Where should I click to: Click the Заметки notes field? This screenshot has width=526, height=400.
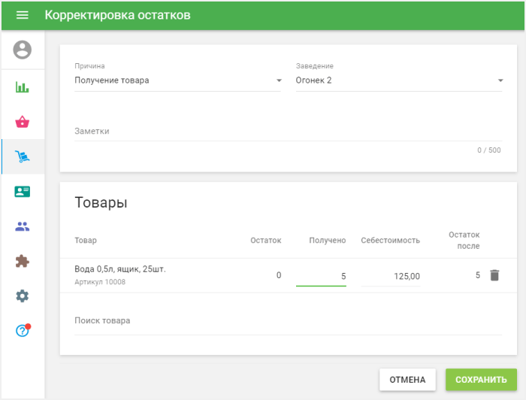coord(288,132)
